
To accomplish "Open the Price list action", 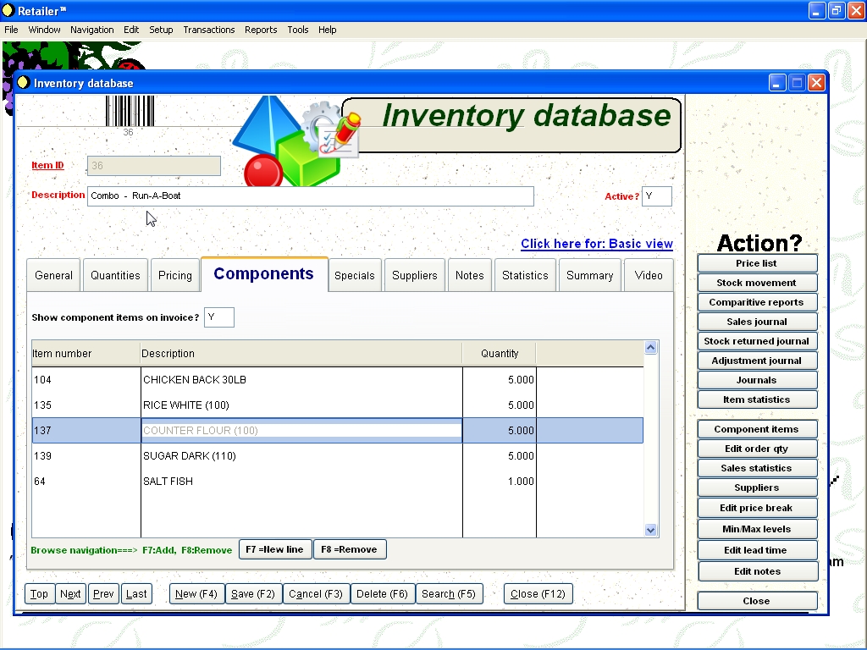I will click(756, 263).
